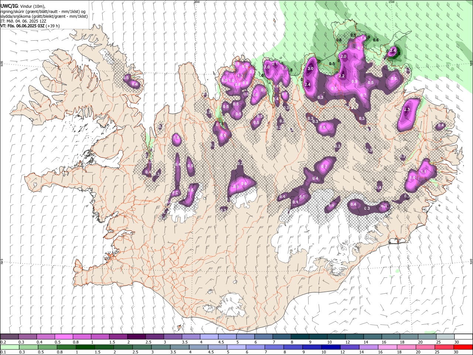Click the 'UWC/IG: Vindur (10m)' title text
Screen dimensions: 473x355
coord(23,6)
